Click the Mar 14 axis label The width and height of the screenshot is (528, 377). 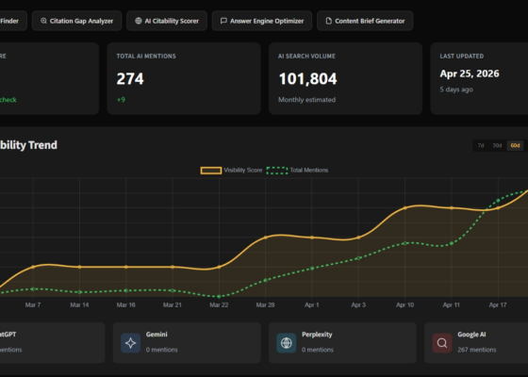(x=79, y=305)
